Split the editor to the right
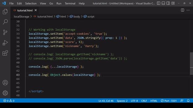 coord(182,10)
